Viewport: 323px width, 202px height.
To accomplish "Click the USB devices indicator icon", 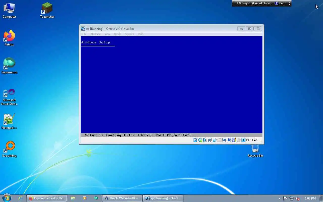I will click(215, 140).
